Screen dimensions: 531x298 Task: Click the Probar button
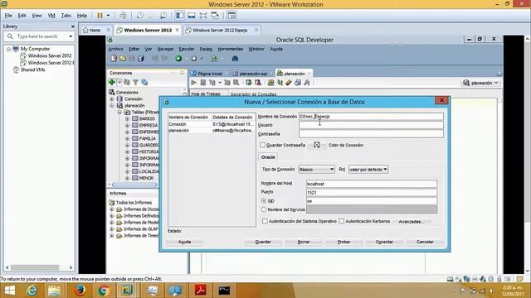click(343, 242)
